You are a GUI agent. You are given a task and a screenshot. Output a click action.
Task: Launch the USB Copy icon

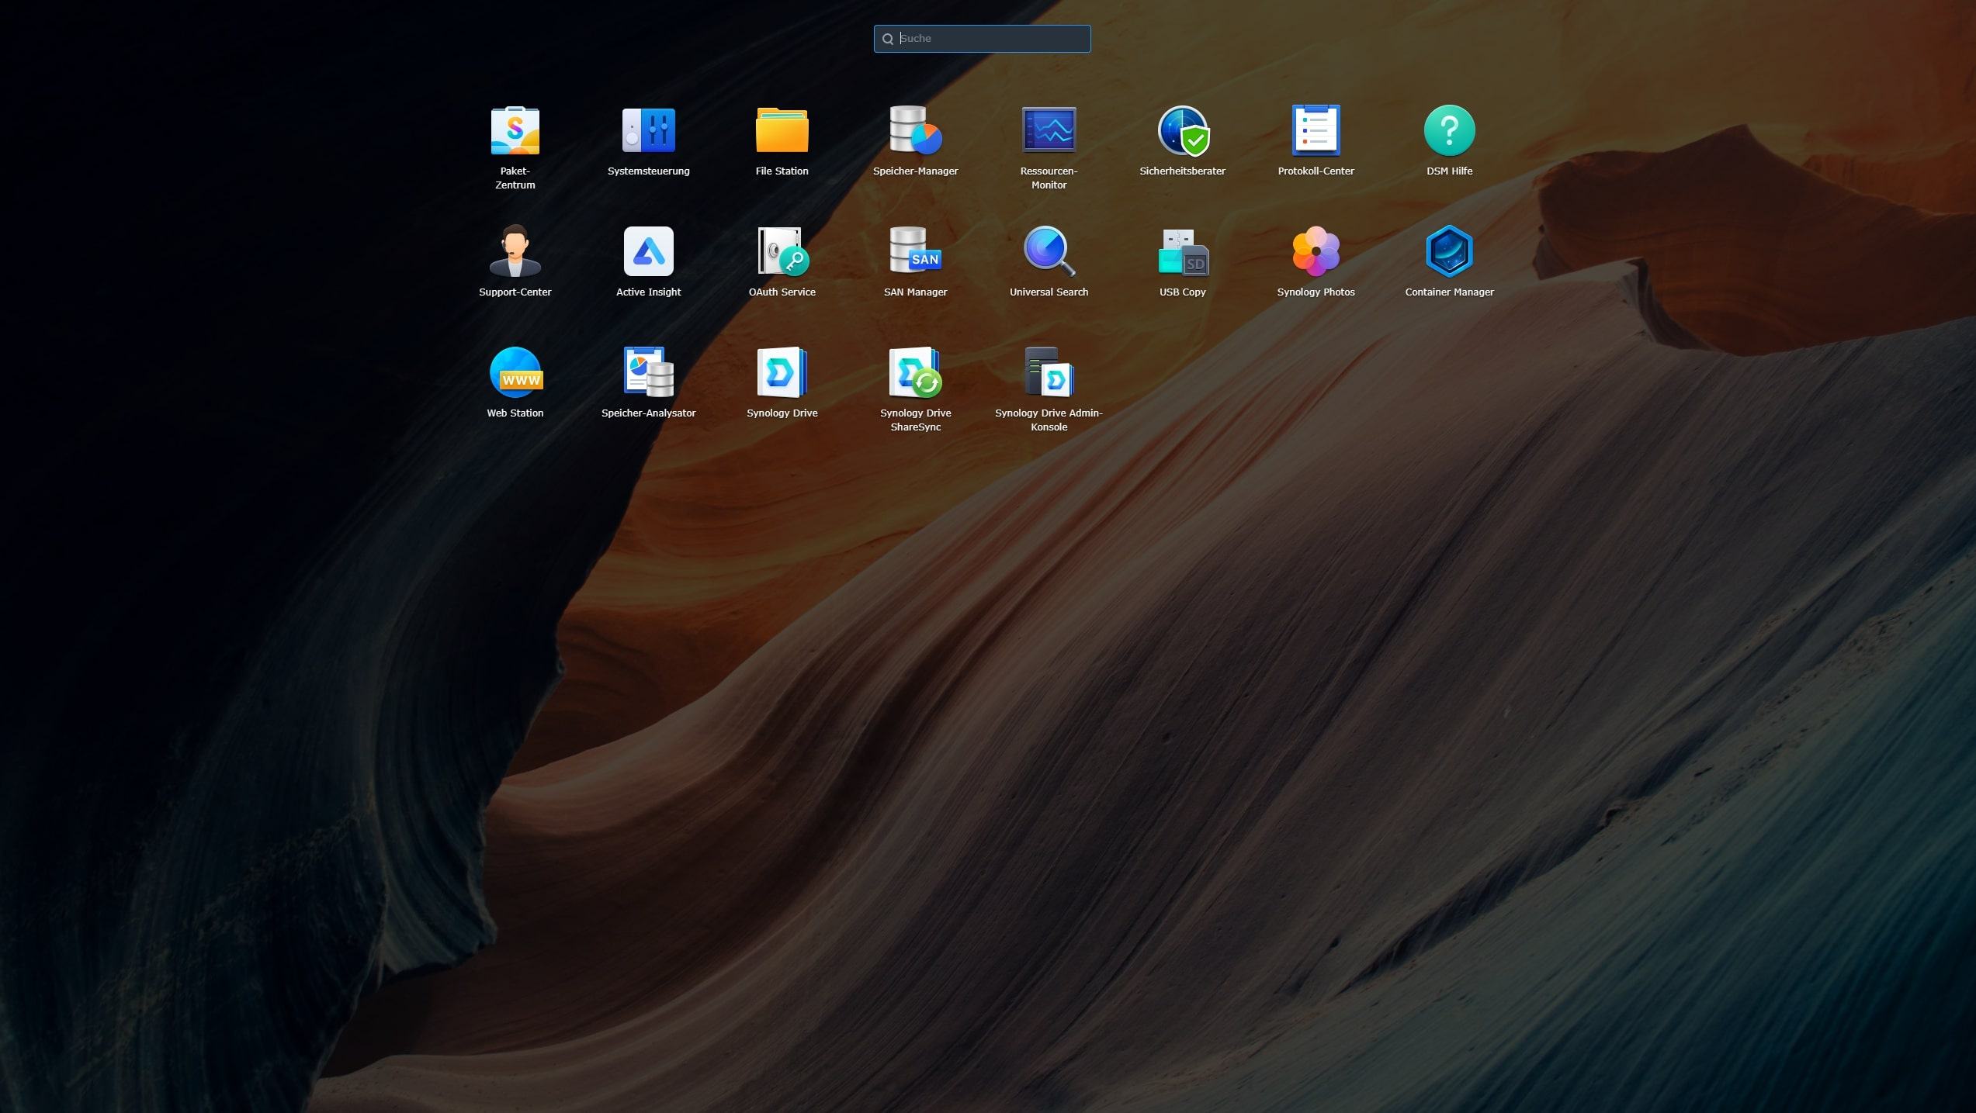click(x=1182, y=252)
